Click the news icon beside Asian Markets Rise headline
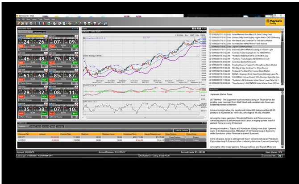Image resolution: width=299 pixels, height=184 pixels. tap(210, 34)
